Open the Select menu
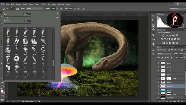 (x=37, y=4)
